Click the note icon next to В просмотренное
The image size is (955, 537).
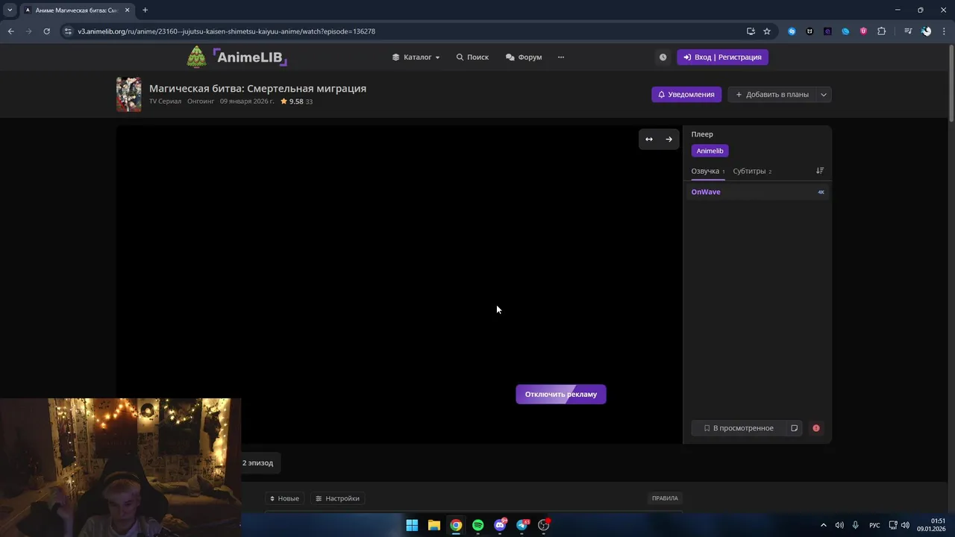794,428
